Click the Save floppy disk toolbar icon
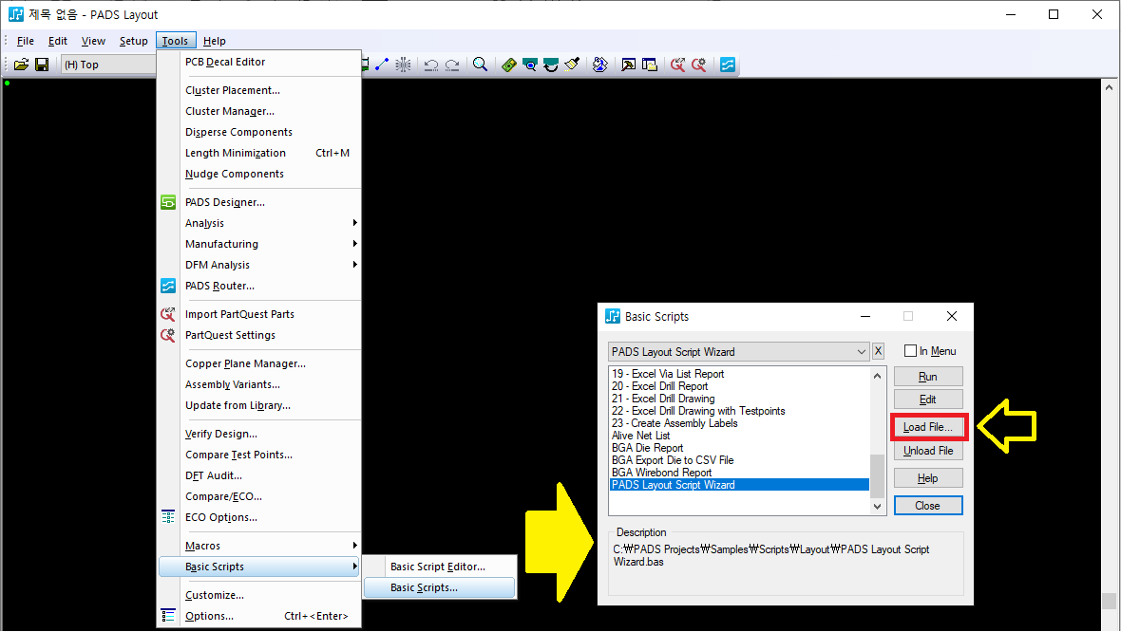 pos(42,65)
